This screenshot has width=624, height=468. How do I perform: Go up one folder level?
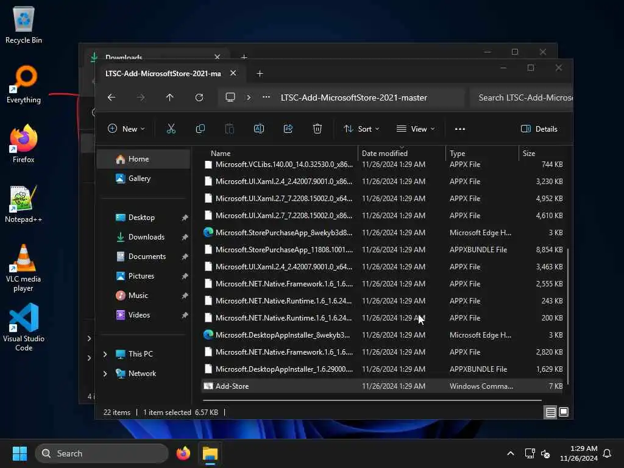coord(170,97)
